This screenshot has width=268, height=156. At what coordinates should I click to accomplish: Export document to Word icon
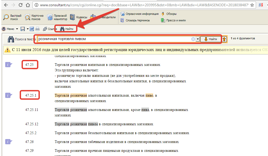click(32, 29)
